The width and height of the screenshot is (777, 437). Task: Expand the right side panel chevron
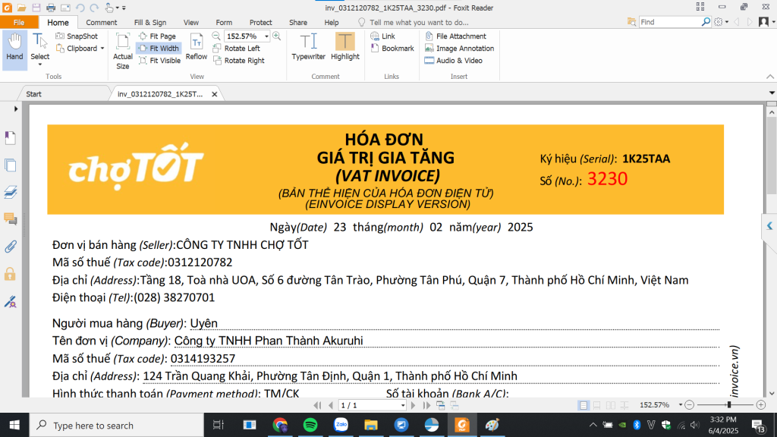pyautogui.click(x=769, y=226)
